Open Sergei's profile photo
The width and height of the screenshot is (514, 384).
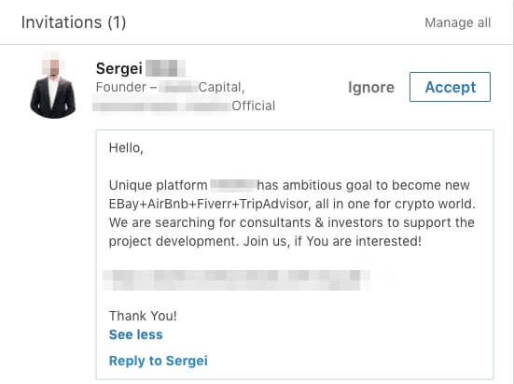coord(53,85)
